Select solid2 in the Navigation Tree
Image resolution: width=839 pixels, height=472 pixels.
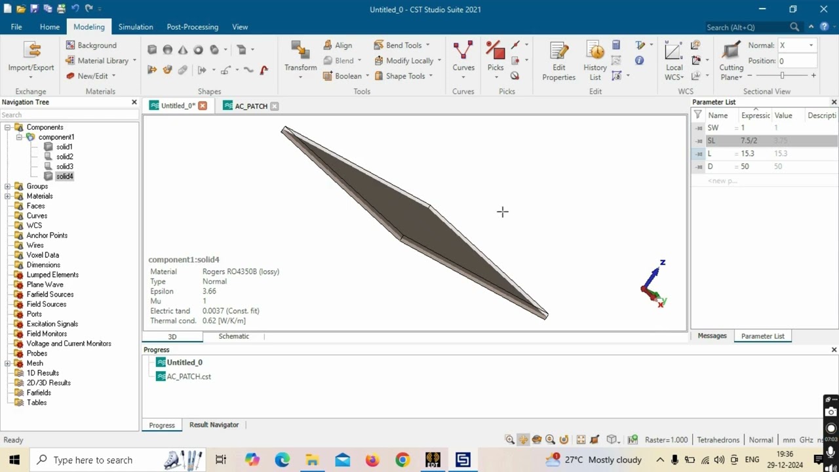click(x=64, y=157)
